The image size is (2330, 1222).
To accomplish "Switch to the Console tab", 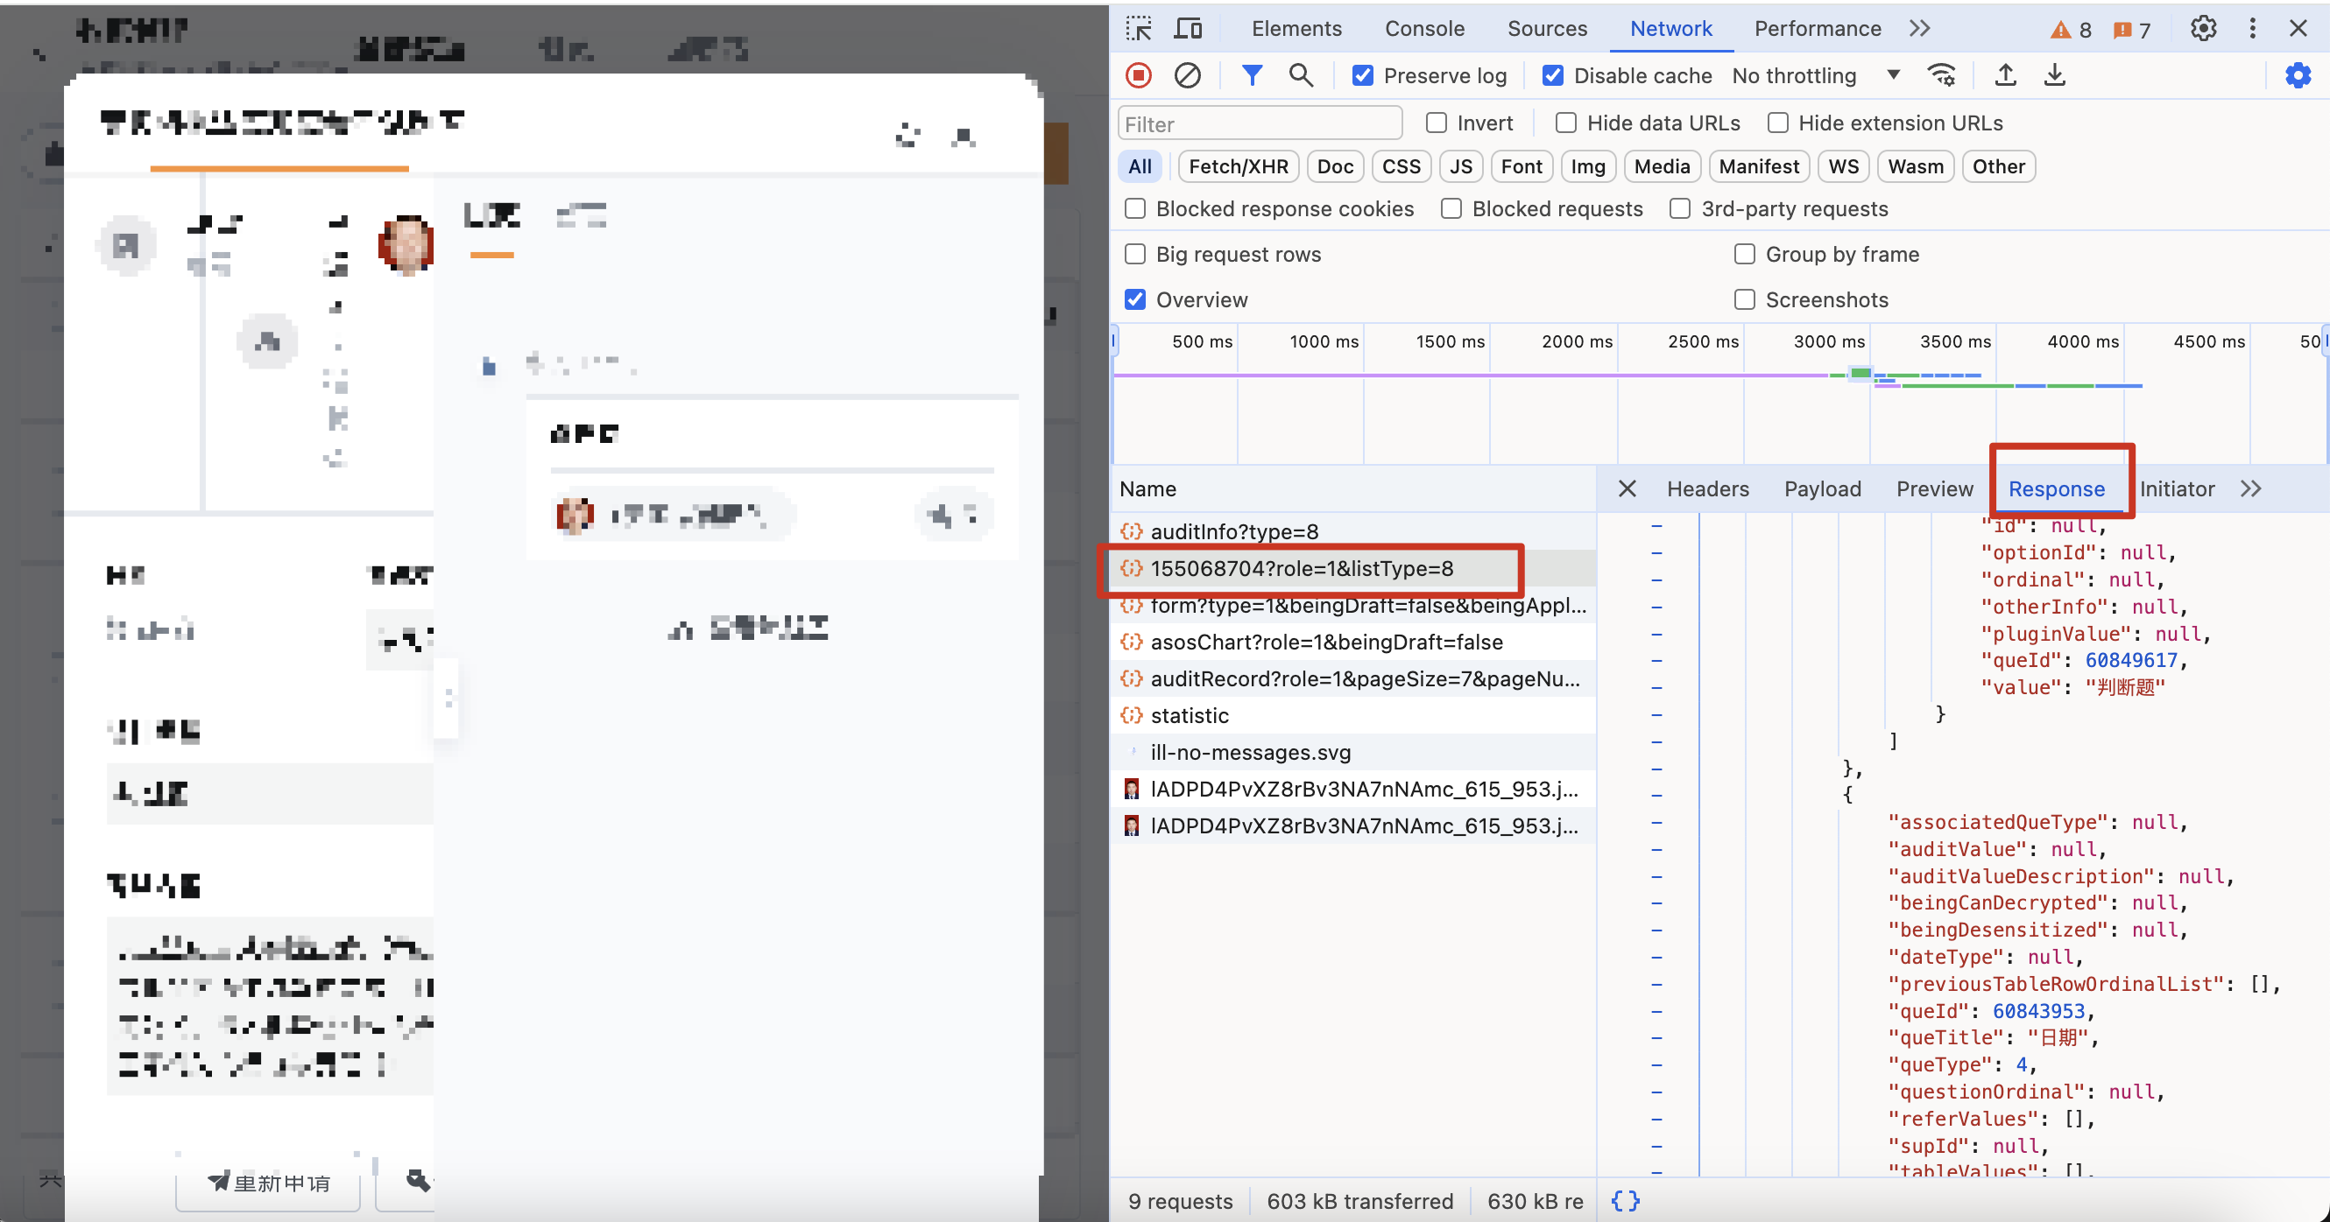I will 1423,29.
